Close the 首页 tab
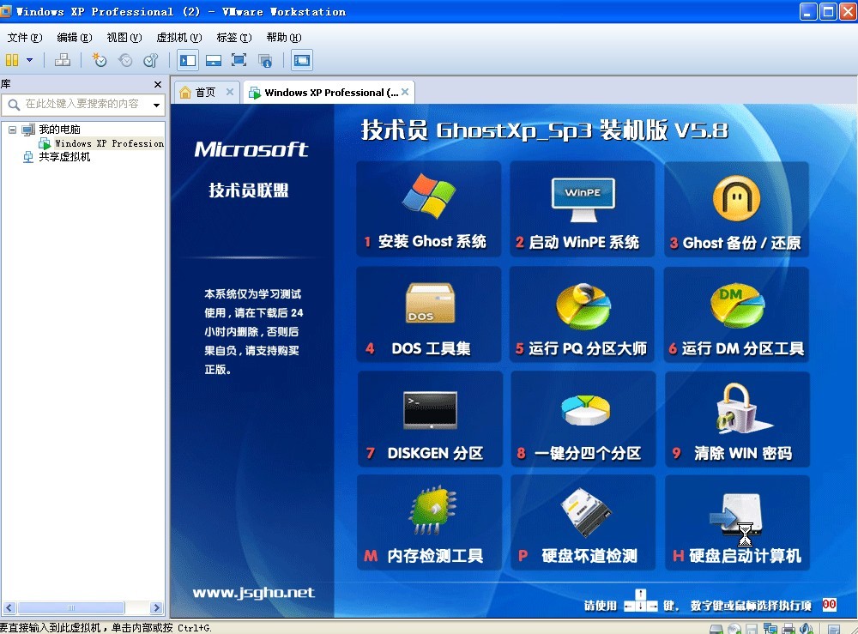Screen dimensions: 858x634 230,92
